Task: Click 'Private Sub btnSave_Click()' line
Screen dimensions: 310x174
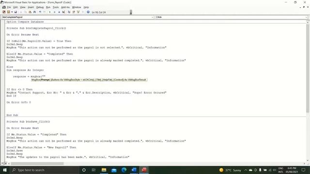Action: 28,121
